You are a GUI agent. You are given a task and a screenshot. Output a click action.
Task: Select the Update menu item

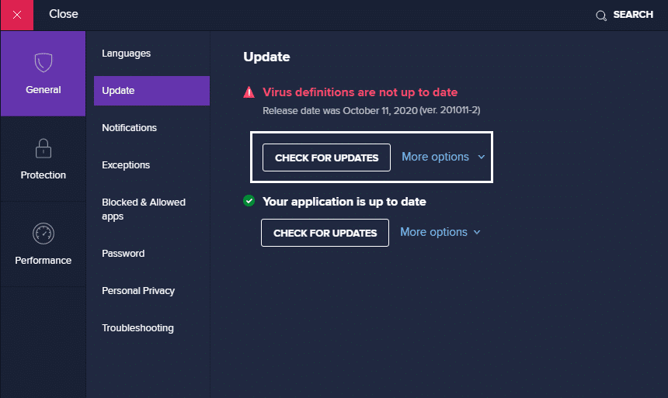(x=118, y=91)
